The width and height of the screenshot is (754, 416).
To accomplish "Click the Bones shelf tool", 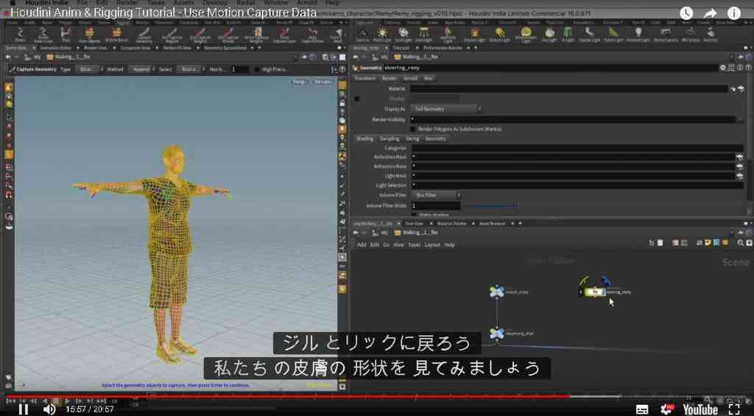I will click(x=20, y=35).
